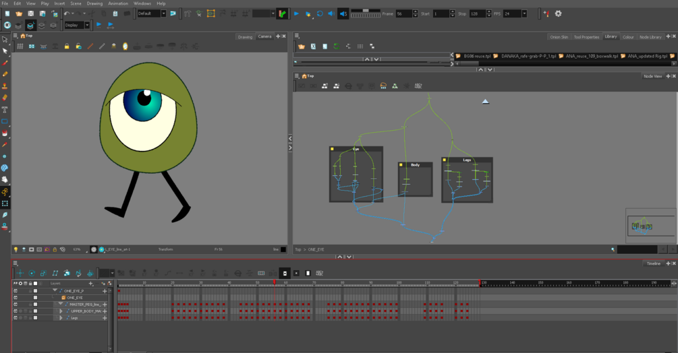Toggle sound scrubbing speaker S icon
Image resolution: width=678 pixels, height=353 pixels.
(343, 13)
